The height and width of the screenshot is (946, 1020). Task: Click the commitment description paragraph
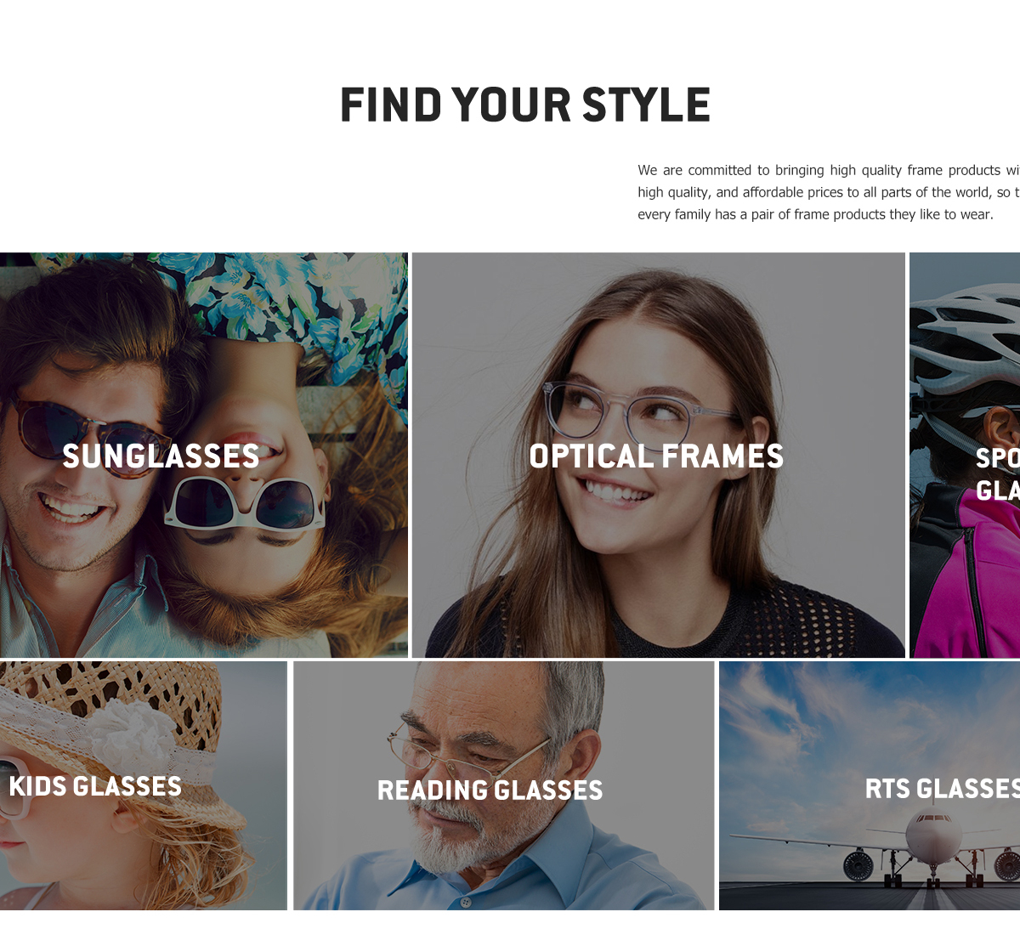(x=829, y=192)
